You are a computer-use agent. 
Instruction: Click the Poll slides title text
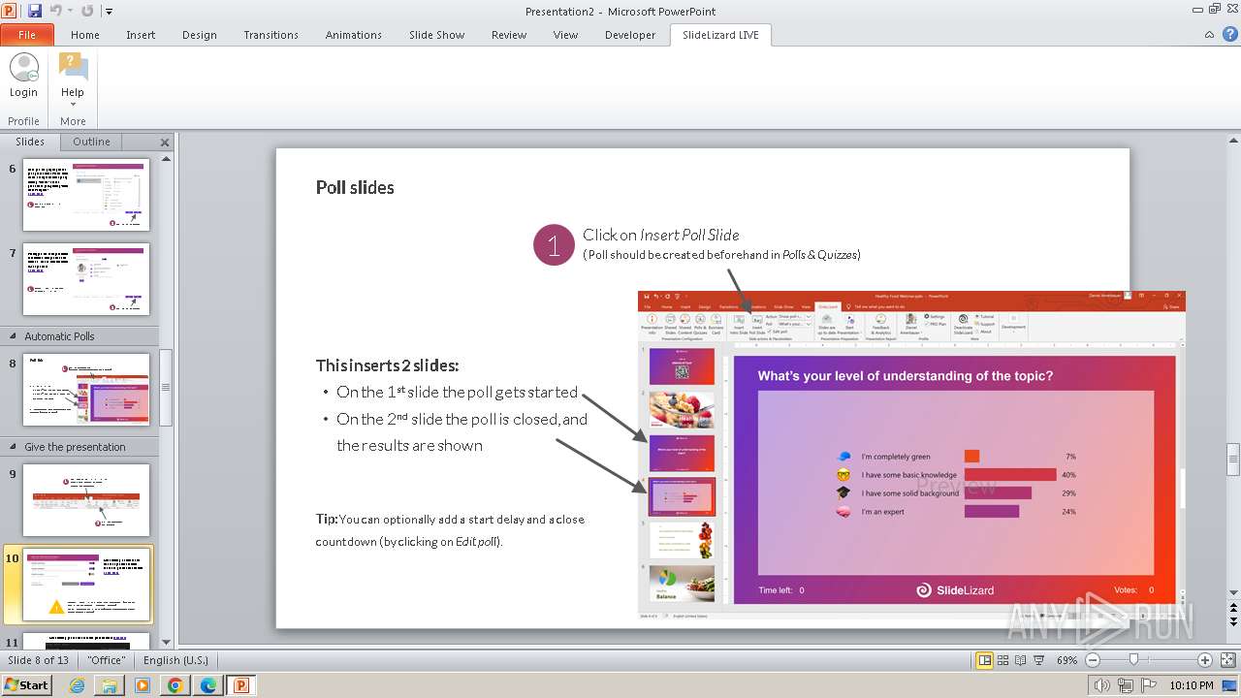tap(355, 187)
